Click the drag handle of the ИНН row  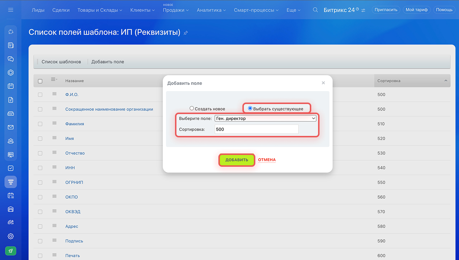tap(55, 167)
